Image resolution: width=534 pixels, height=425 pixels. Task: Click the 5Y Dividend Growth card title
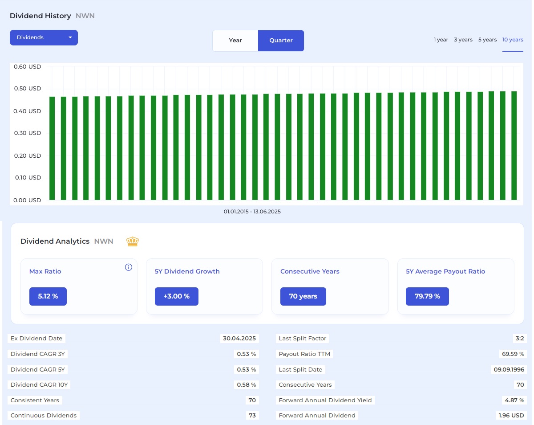pyautogui.click(x=187, y=271)
